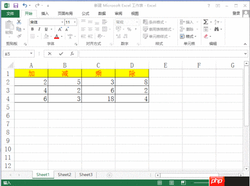250x186 pixels.
Task: Select cell C4 containing 18
Action: tap(98, 98)
